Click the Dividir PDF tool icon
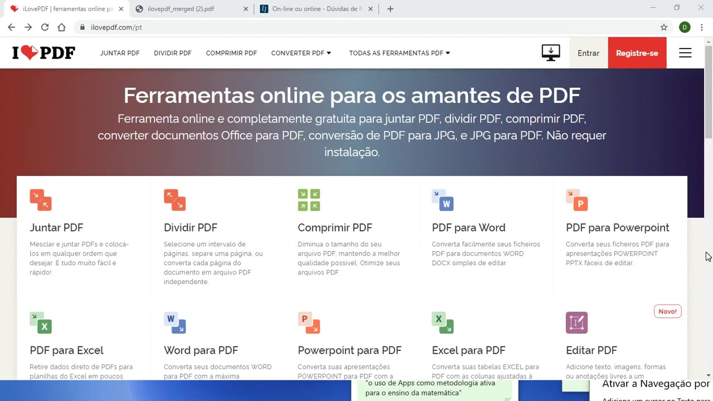Viewport: 713px width, 401px height. [x=175, y=200]
